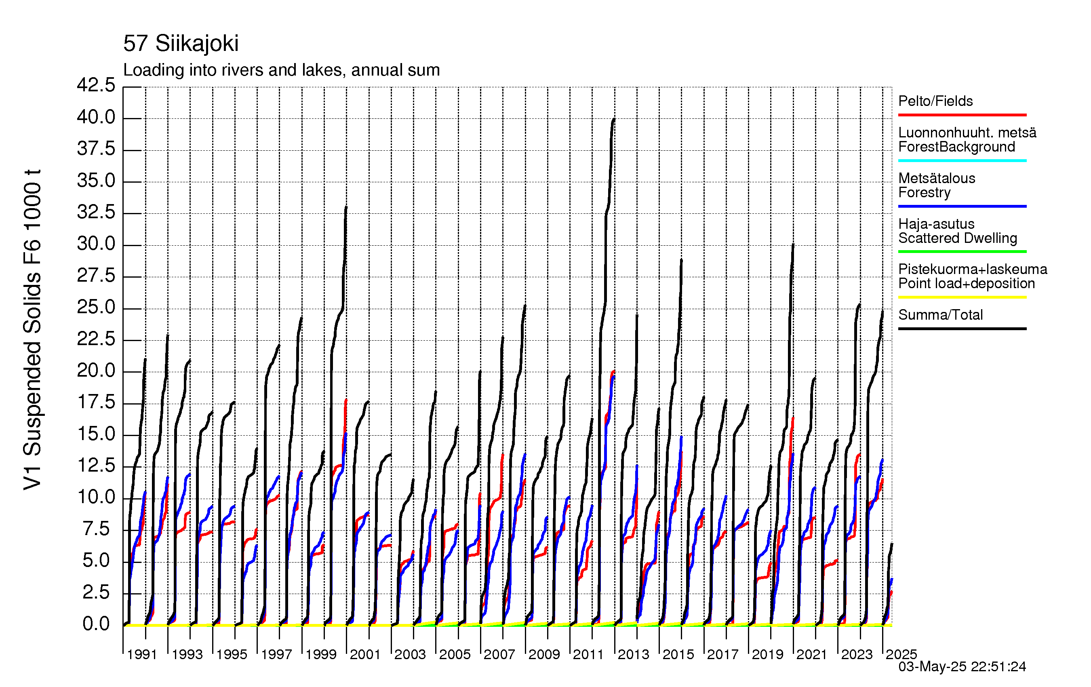Click x-axis year label 2007

point(499,654)
